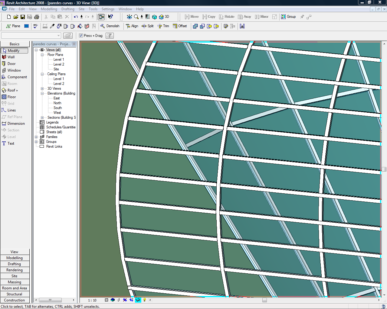The width and height of the screenshot is (387, 309).
Task: Select the Trim tool
Action: tap(163, 26)
